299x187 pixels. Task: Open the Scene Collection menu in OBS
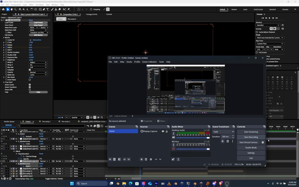(x=149, y=62)
